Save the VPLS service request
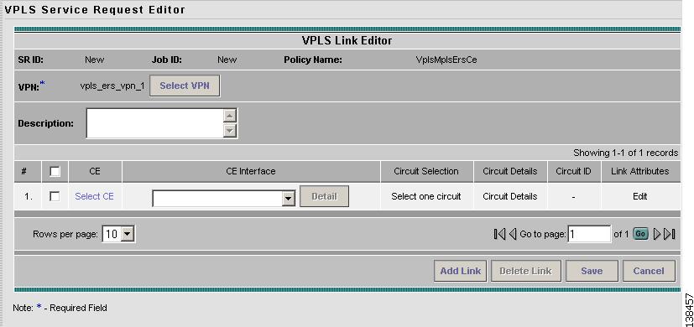This screenshot has width=694, height=327. pos(592,271)
